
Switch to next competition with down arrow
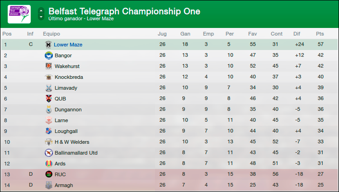41,17
